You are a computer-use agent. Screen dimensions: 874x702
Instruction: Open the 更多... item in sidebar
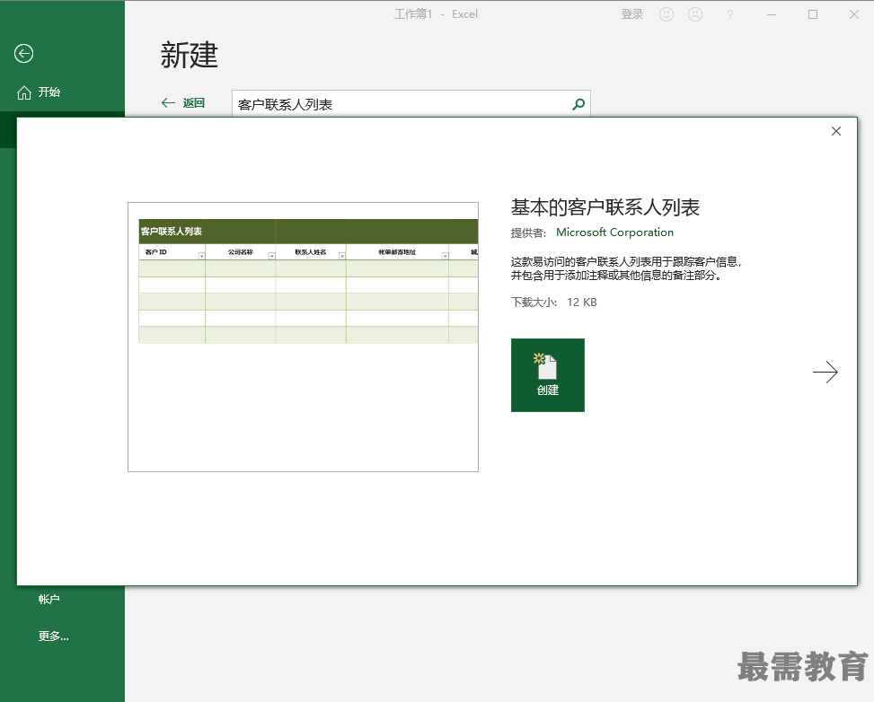pos(54,636)
